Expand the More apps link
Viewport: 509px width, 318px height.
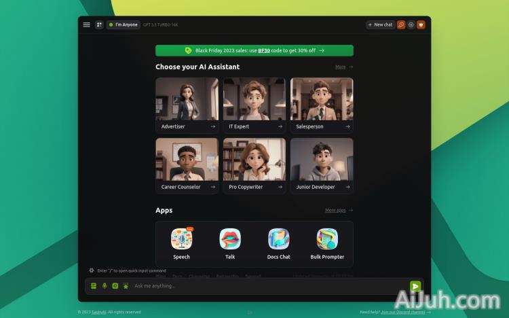(339, 211)
